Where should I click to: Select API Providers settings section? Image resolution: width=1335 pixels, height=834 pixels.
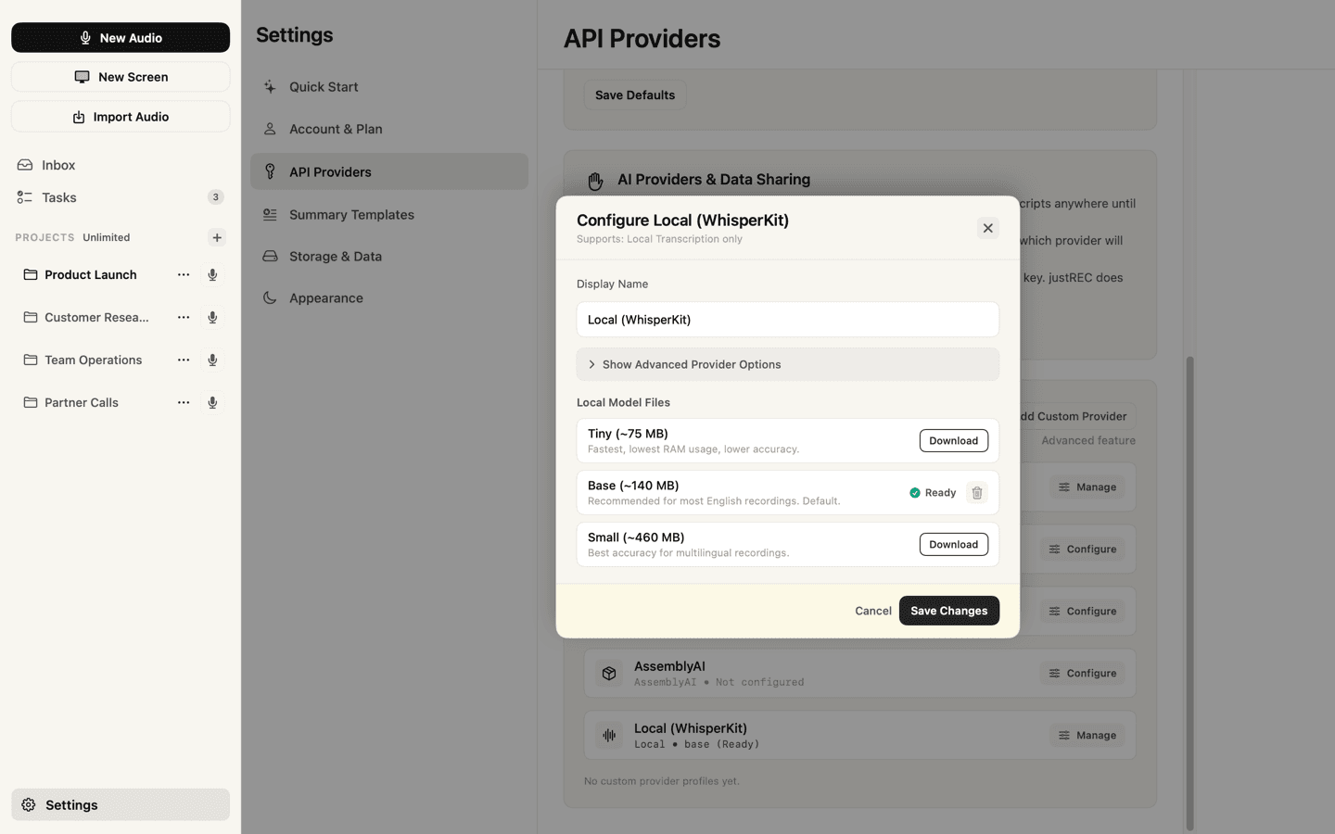tap(389, 171)
